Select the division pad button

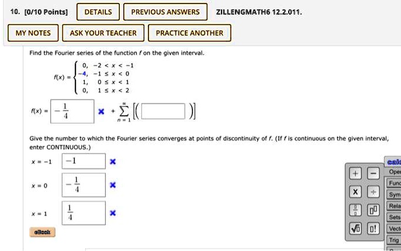tap(374, 192)
